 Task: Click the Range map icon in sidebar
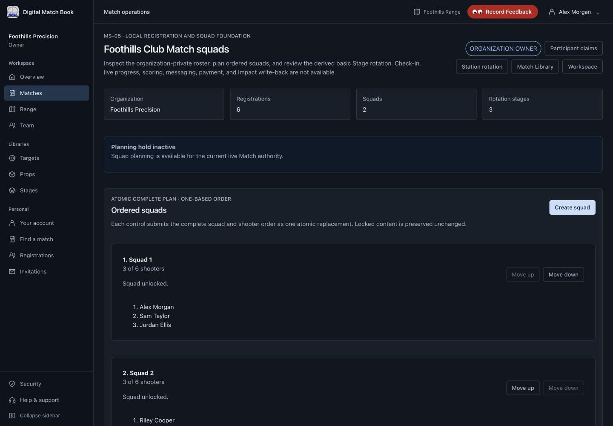coord(12,109)
